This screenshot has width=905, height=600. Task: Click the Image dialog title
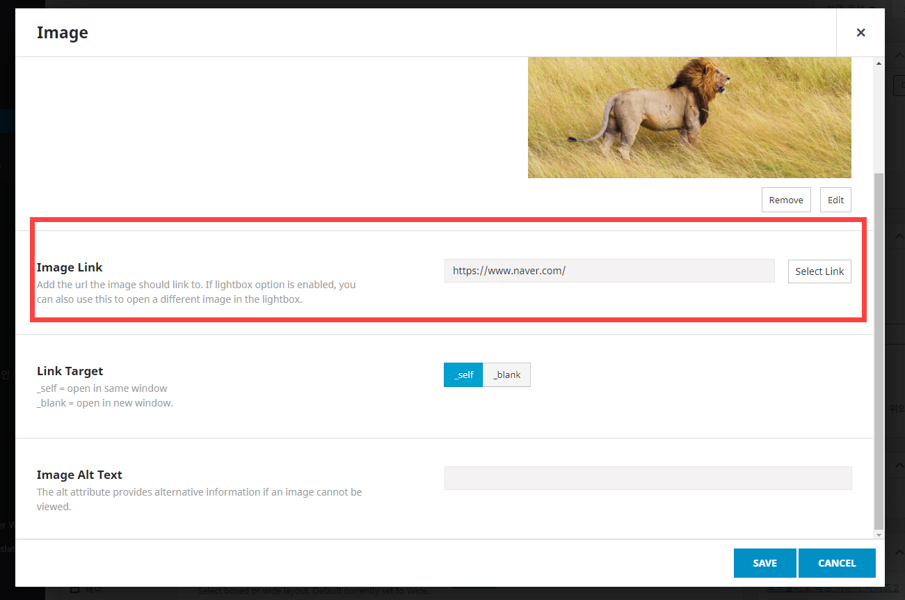pos(62,33)
